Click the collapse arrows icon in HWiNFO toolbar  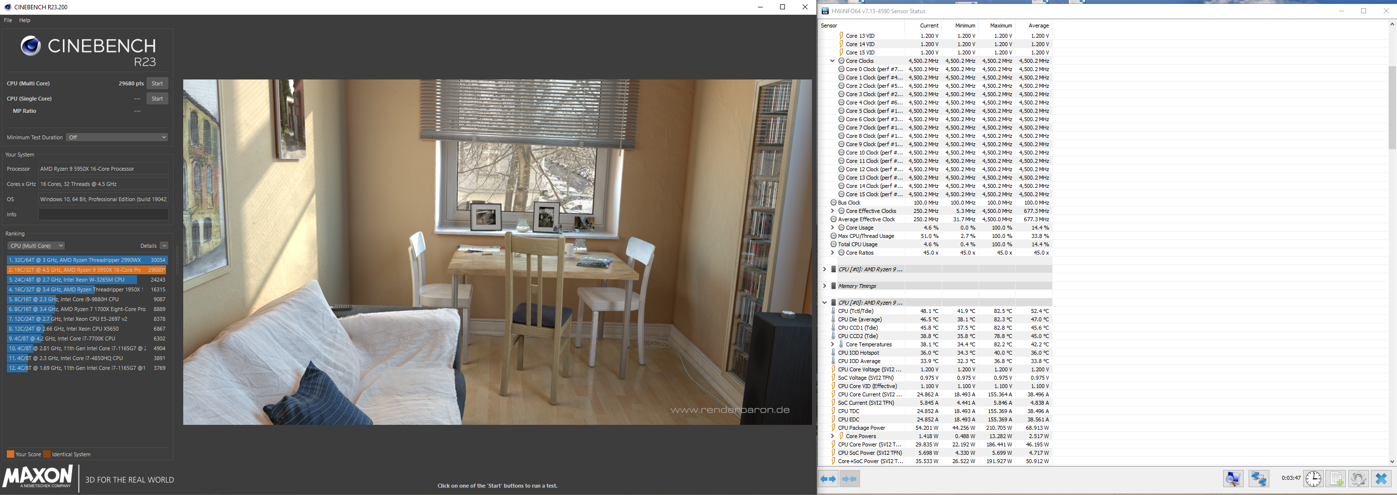point(850,479)
